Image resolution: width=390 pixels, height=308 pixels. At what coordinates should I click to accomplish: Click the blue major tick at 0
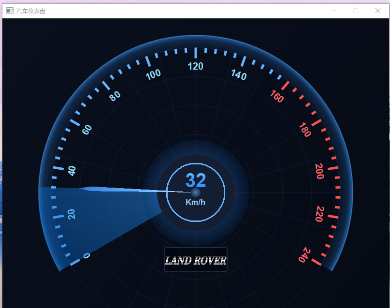75,262
